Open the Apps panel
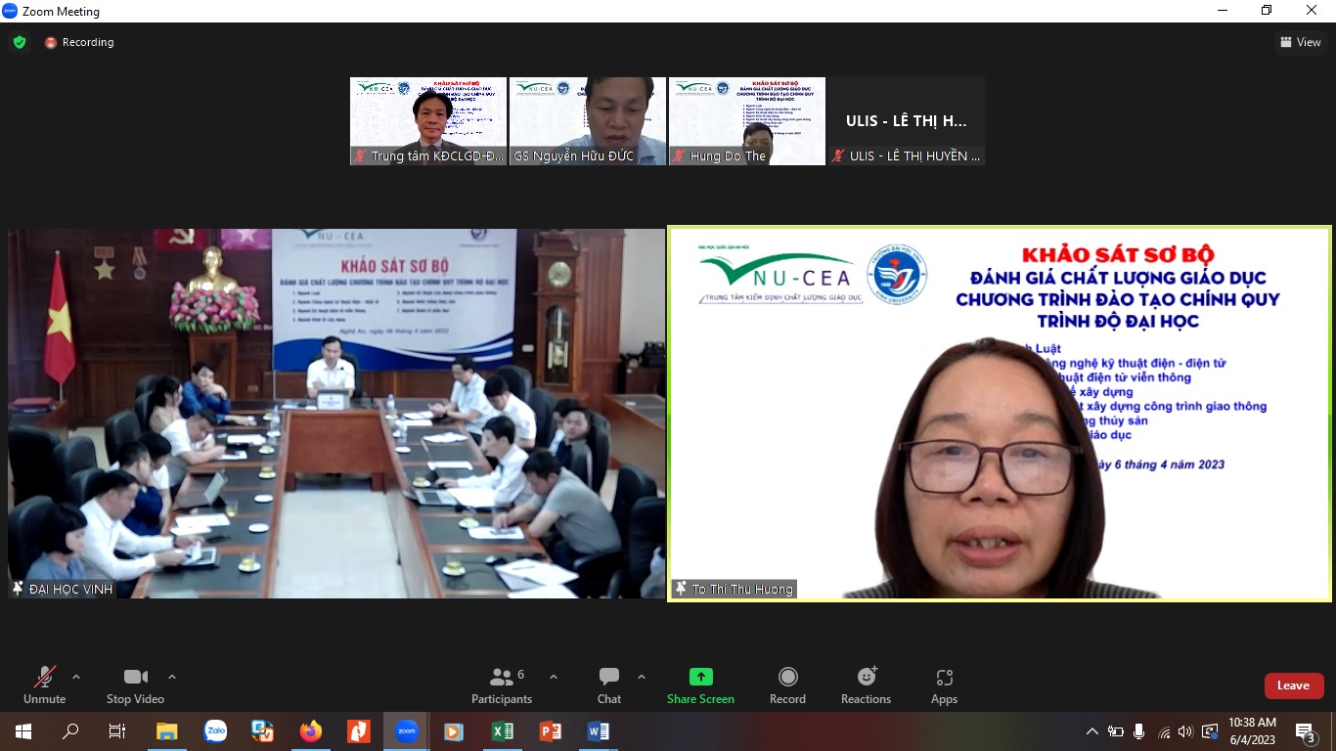Screen dimensions: 1336x751 tap(944, 685)
